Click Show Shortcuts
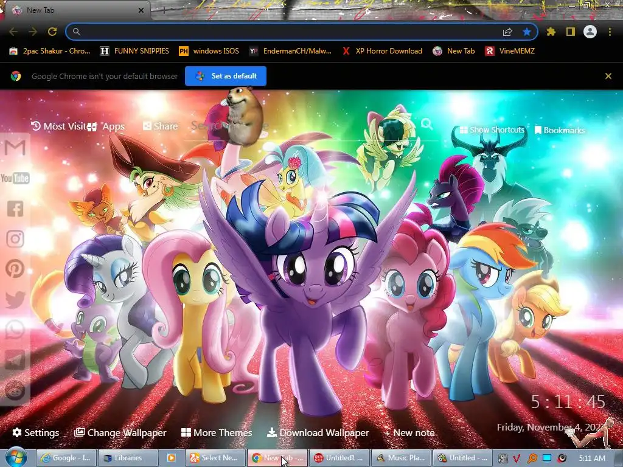The image size is (623, 467). click(492, 130)
